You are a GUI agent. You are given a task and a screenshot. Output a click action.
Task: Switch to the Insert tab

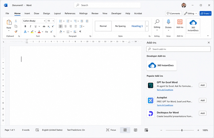coord(27,13)
